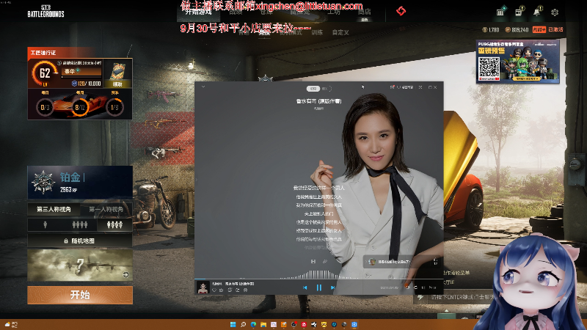Open the news icon beside the bell

click(x=519, y=12)
